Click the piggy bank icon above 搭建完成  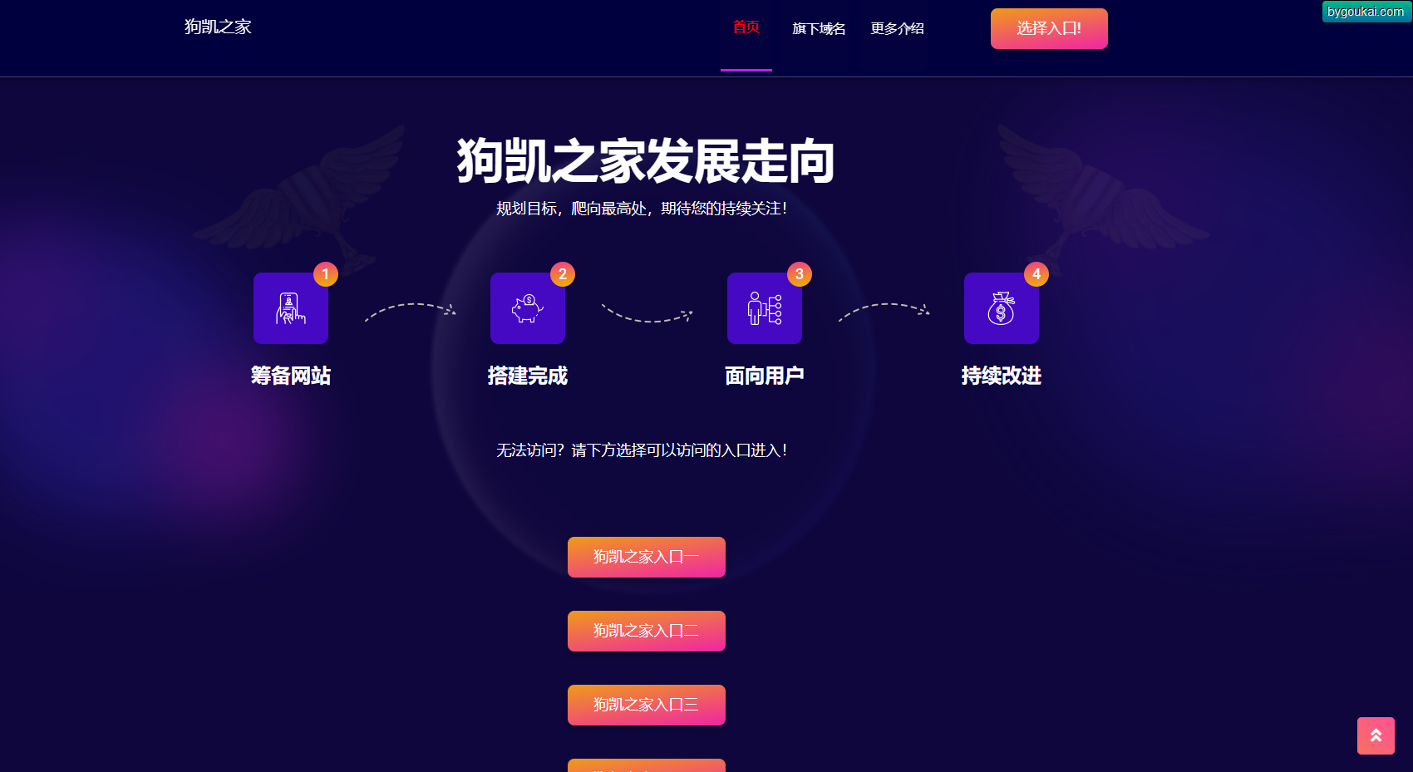528,308
